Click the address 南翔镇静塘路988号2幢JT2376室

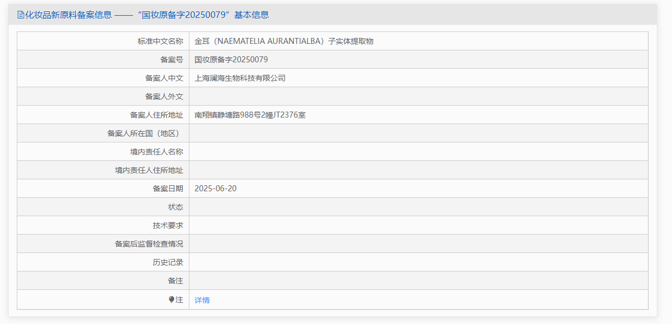(250, 115)
